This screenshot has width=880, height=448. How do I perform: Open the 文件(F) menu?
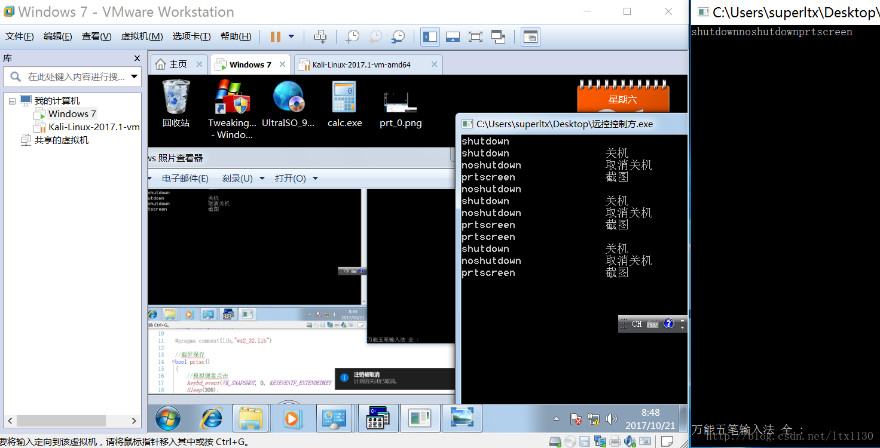(x=20, y=36)
